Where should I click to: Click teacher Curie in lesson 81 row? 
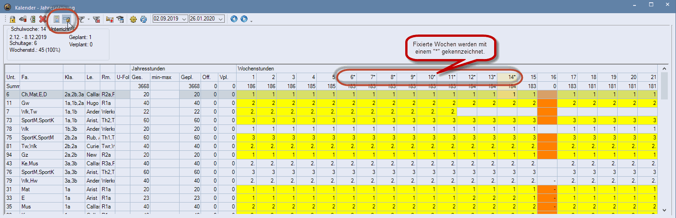(92, 146)
